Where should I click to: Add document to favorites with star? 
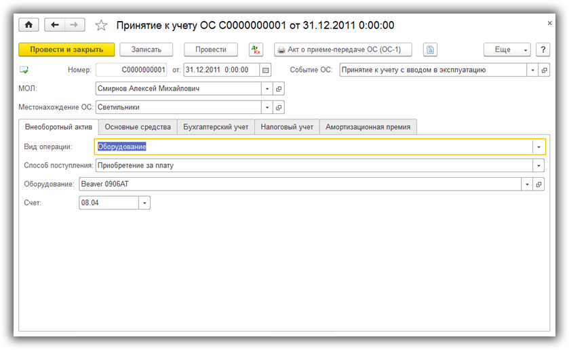pyautogui.click(x=101, y=25)
